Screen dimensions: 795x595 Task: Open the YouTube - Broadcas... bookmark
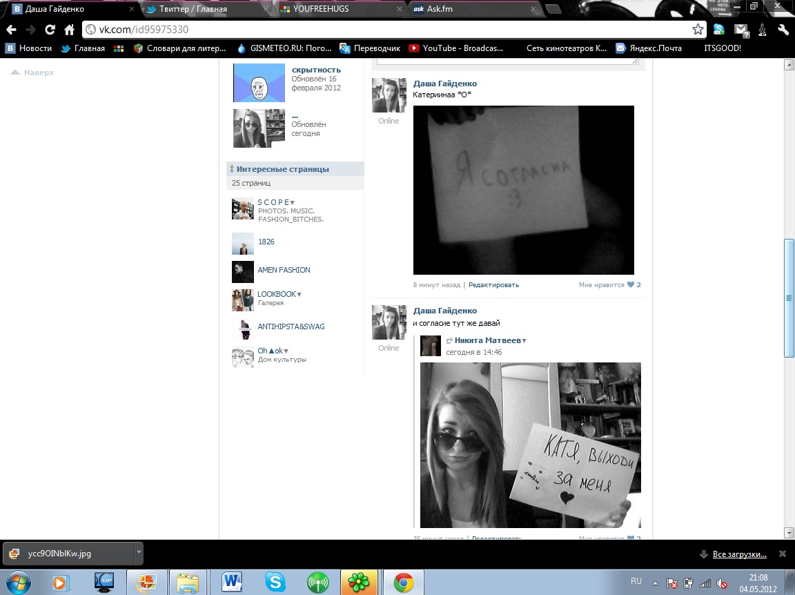tap(456, 48)
